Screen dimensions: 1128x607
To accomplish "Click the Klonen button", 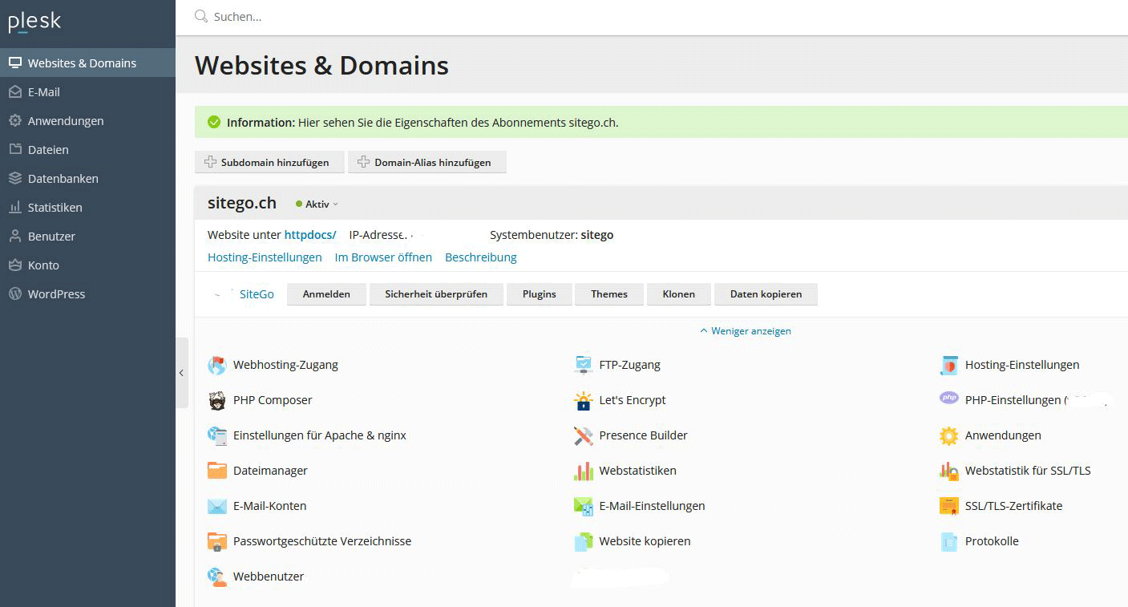I will click(679, 294).
